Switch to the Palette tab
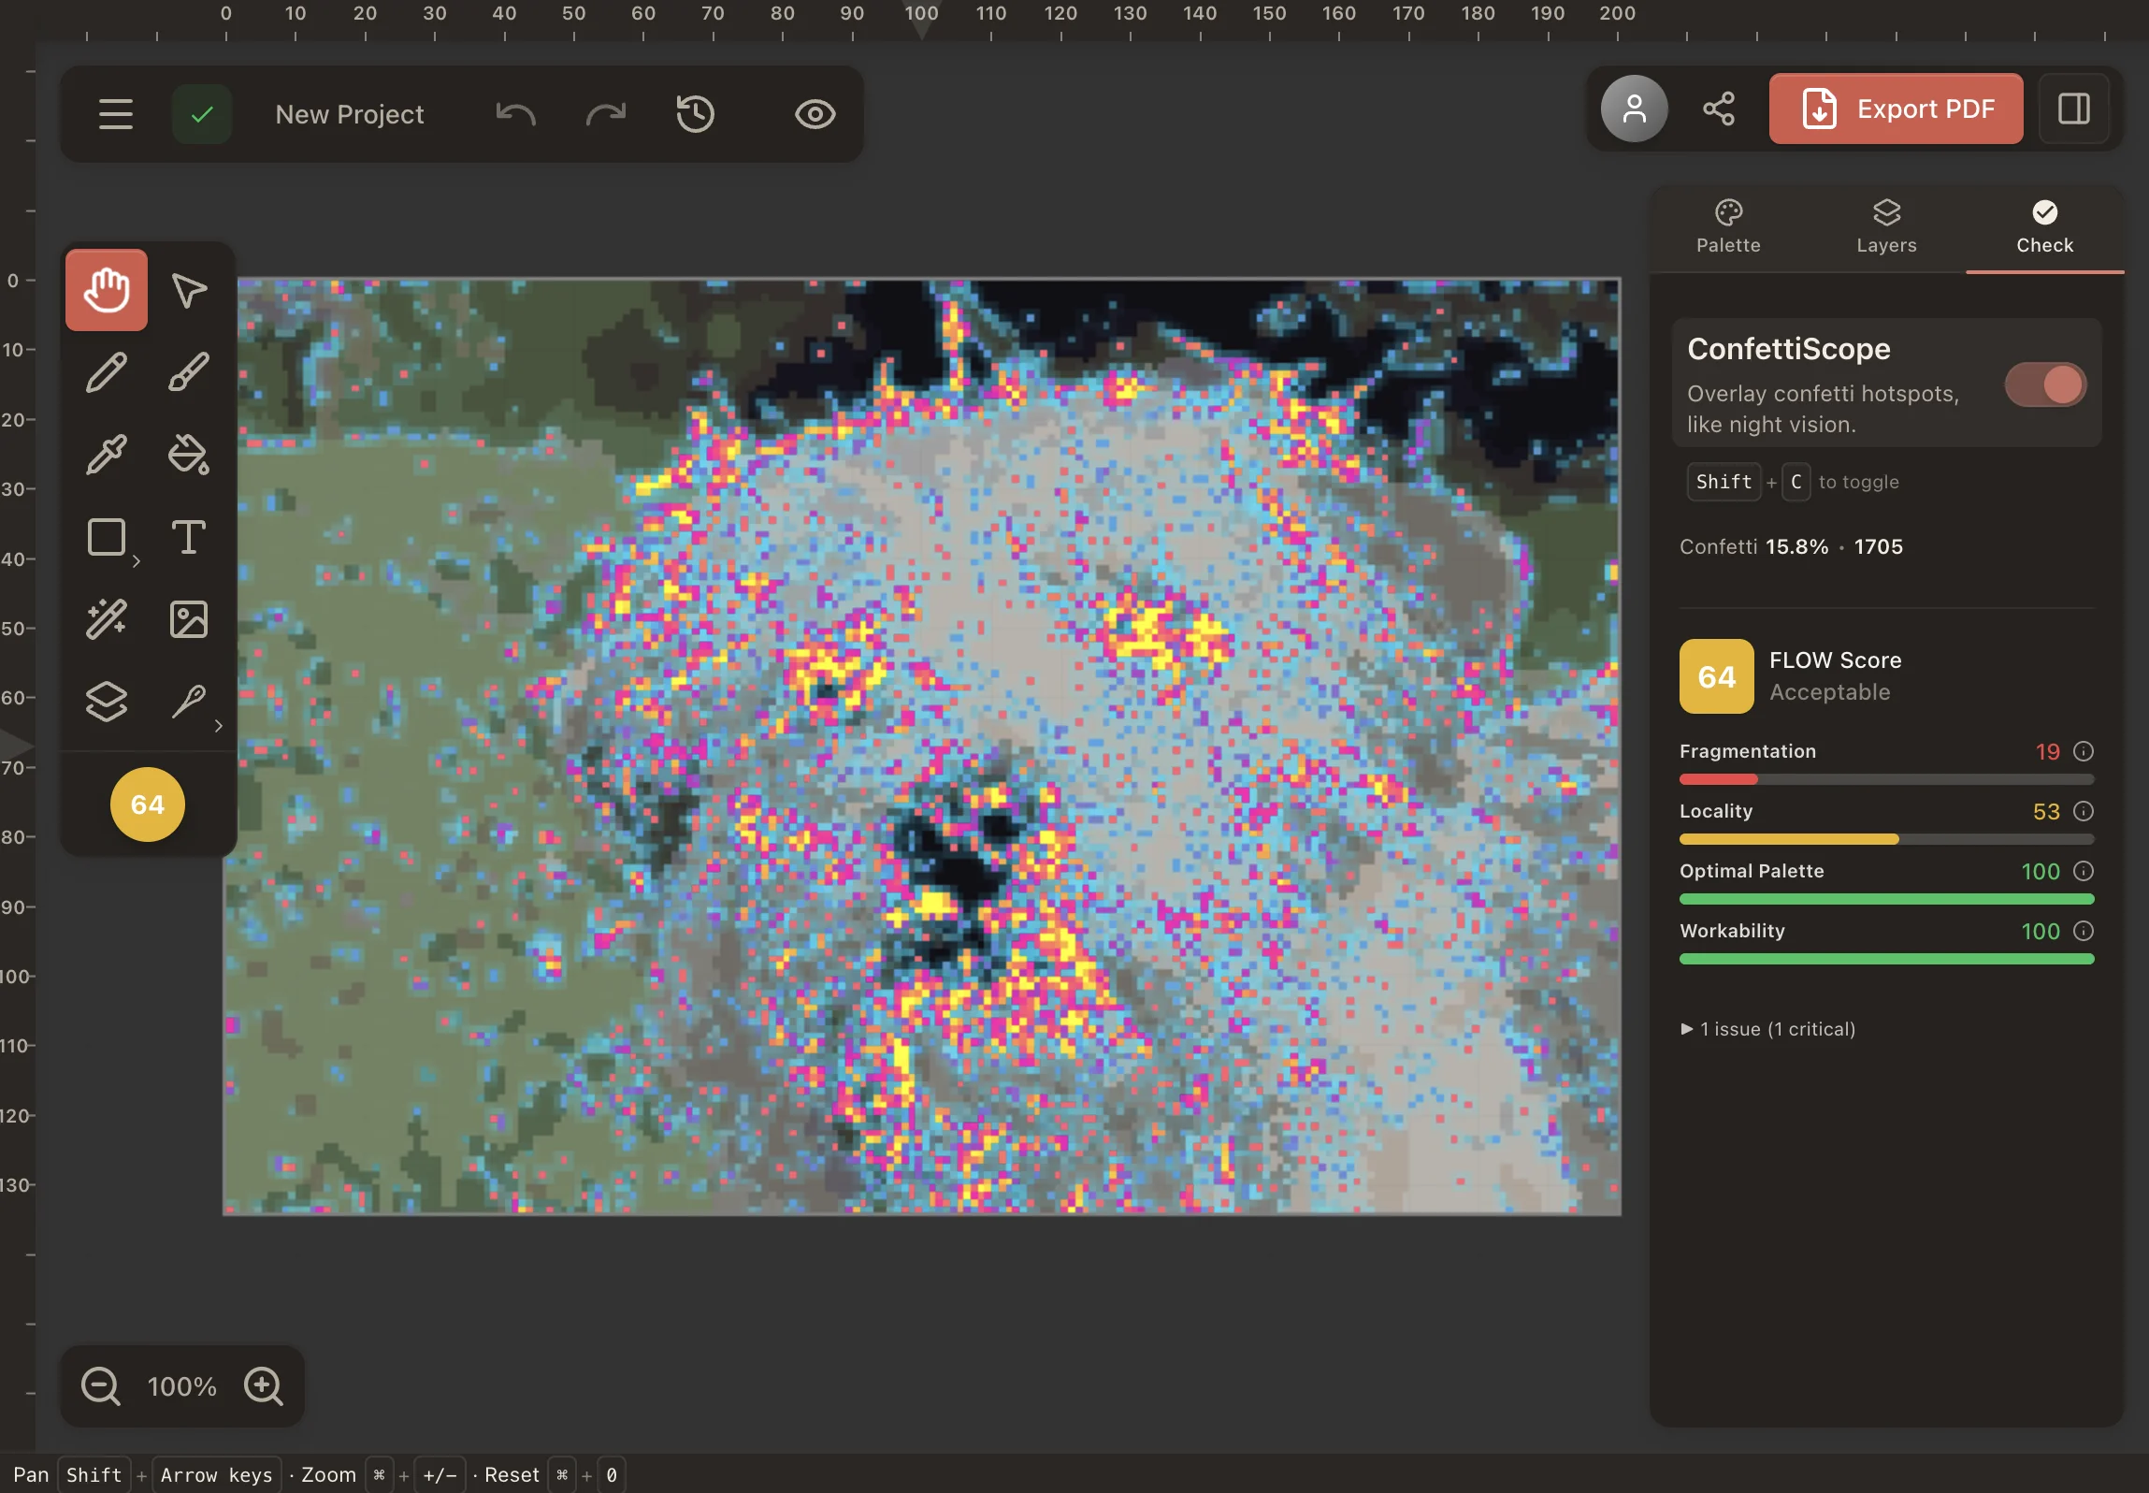 1728,227
